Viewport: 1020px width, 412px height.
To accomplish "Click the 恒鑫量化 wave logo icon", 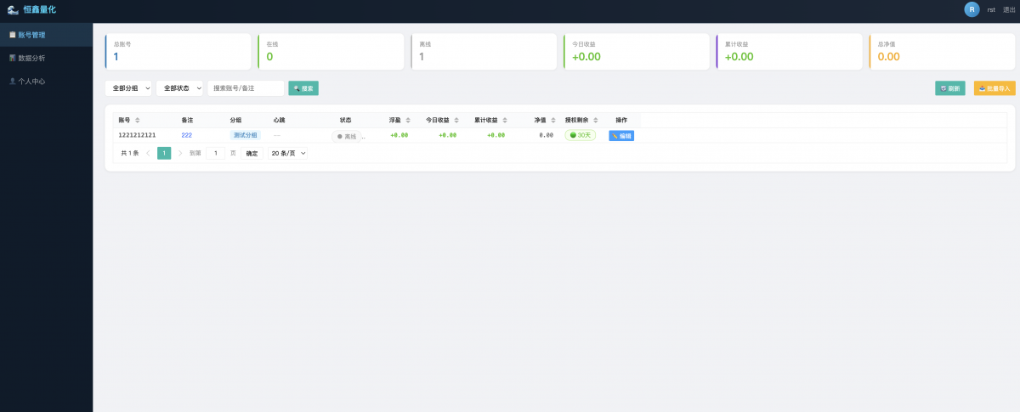I will 13,9.
